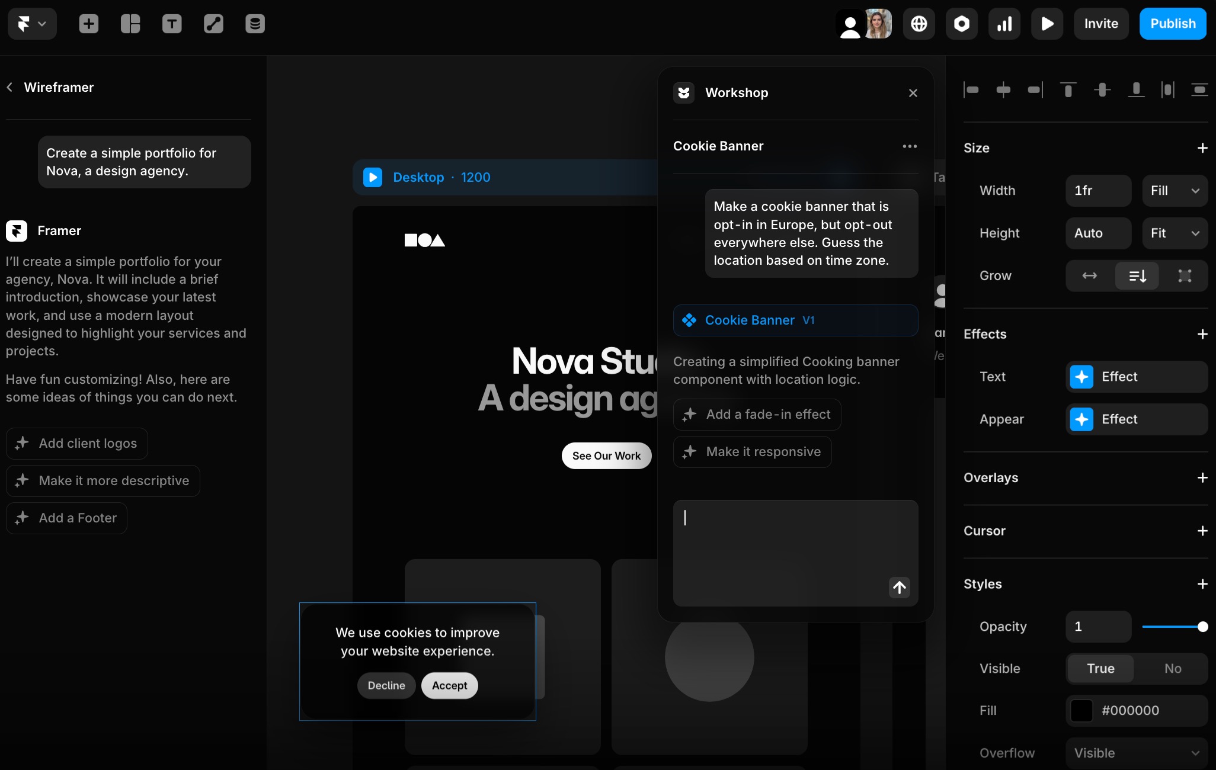Screen dimensions: 1216x770
Task: Choose the Make it responsive suggestion
Action: (753, 451)
